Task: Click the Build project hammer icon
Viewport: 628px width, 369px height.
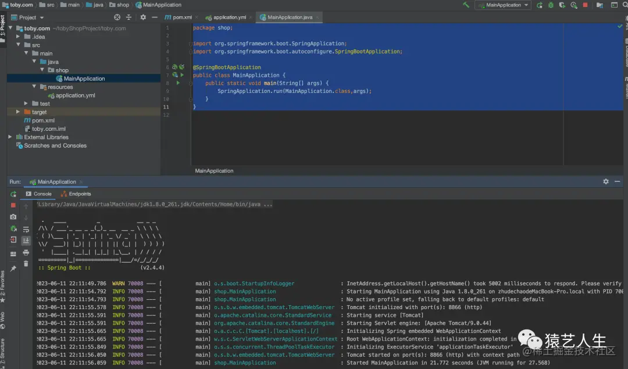Action: (x=466, y=5)
